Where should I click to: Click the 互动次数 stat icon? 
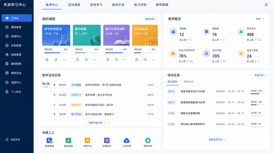[x=206, y=53]
